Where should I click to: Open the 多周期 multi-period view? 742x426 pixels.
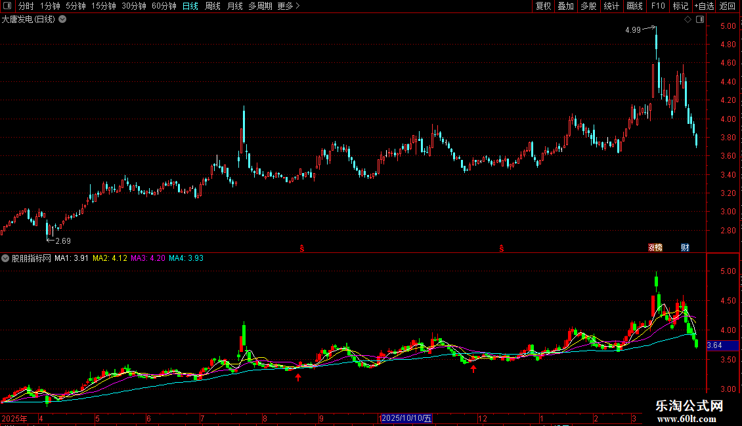coord(260,6)
